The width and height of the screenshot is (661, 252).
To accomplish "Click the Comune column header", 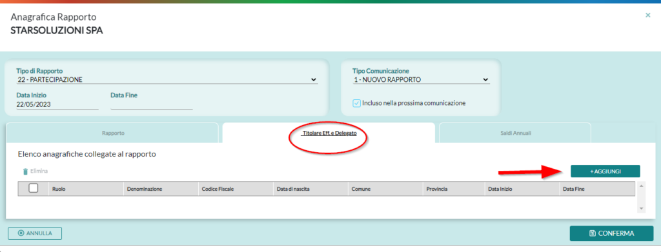I will (385, 189).
